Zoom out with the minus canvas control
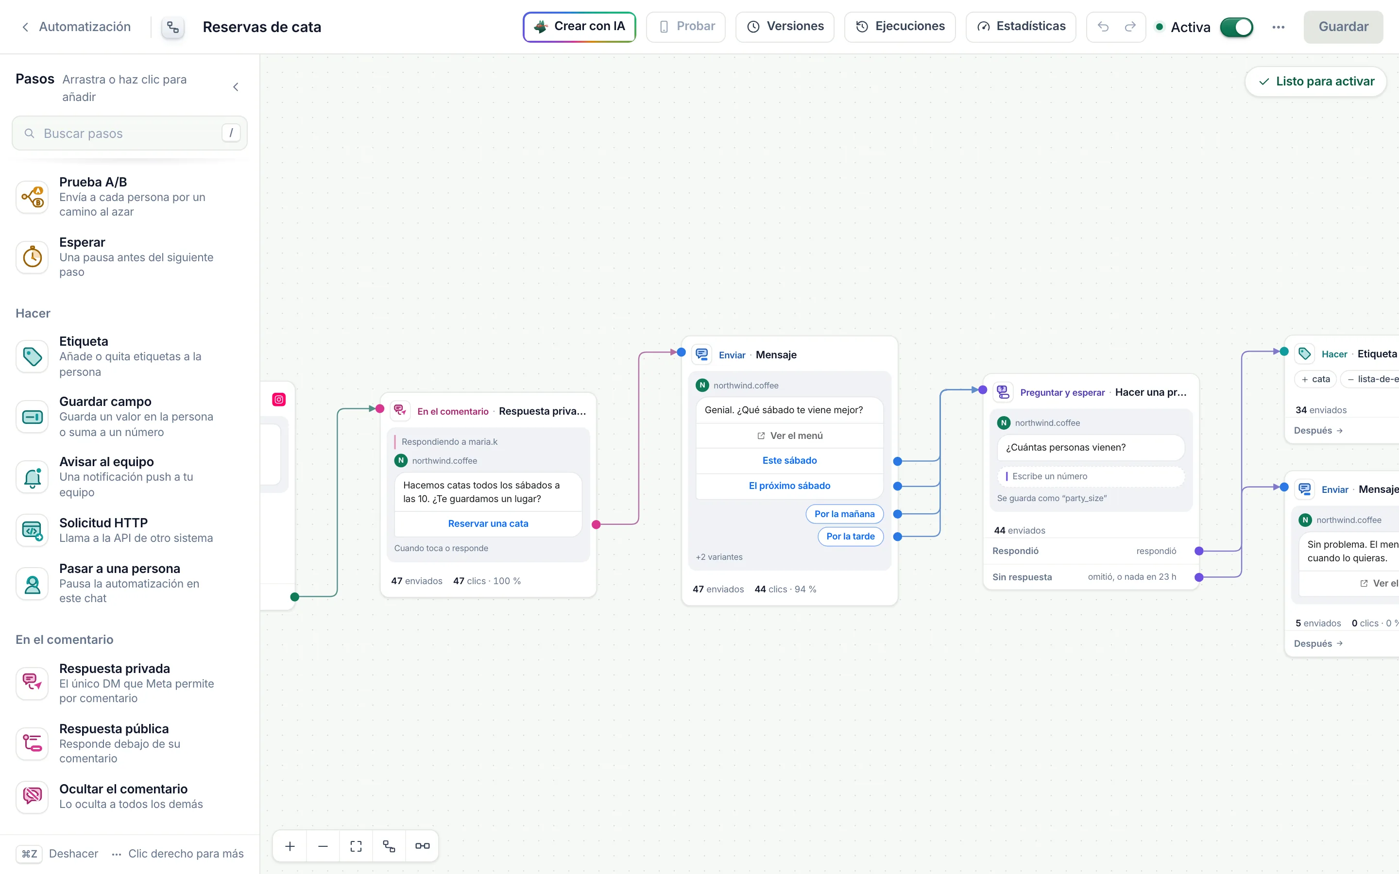 [323, 846]
